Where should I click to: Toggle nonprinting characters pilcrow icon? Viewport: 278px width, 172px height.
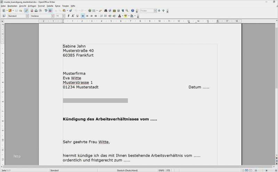(x=122, y=11)
